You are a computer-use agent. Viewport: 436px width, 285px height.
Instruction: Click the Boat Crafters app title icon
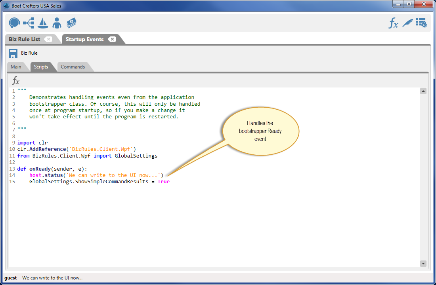click(6, 6)
